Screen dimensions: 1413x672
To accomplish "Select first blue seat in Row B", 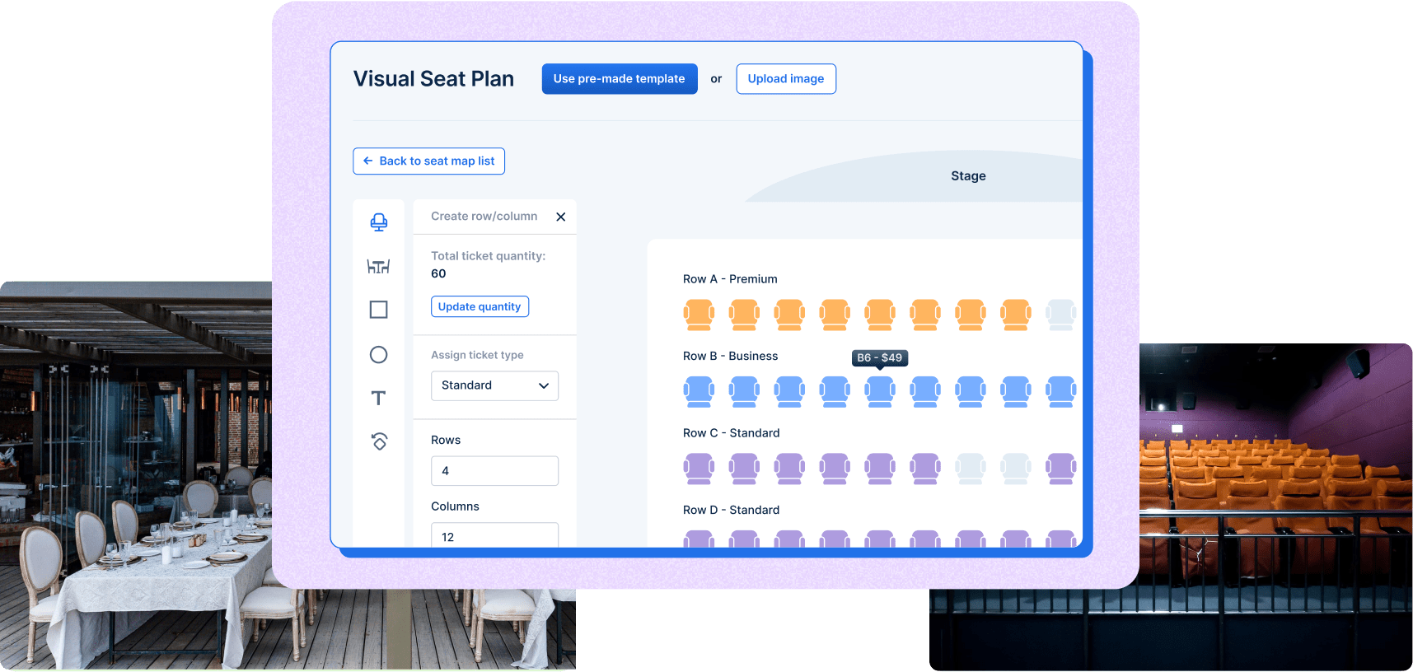I will pyautogui.click(x=699, y=391).
